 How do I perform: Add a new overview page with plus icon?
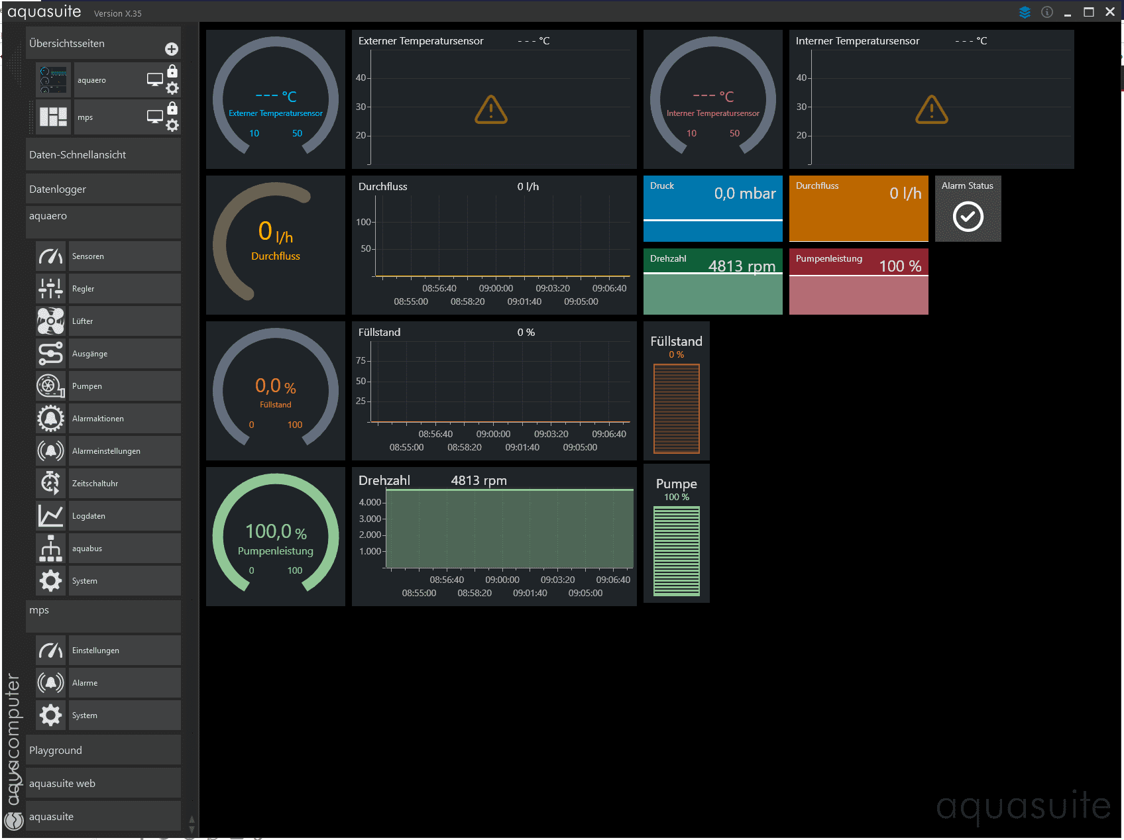[171, 49]
